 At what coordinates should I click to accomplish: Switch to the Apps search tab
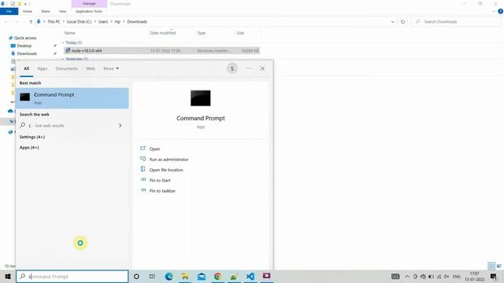coord(42,68)
